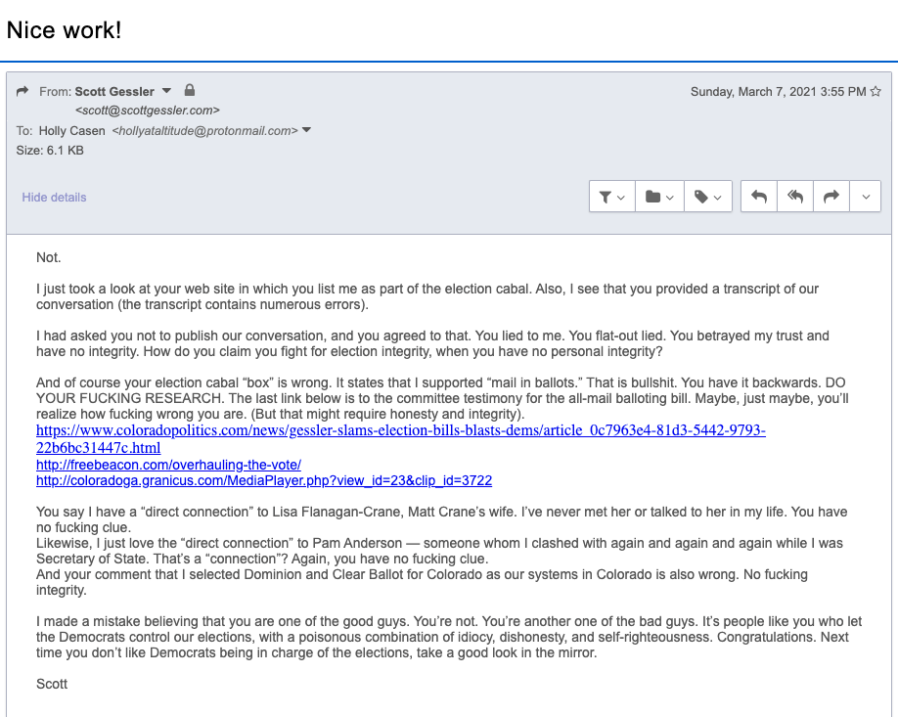Click the encryption lock icon beside sender
The image size is (898, 717).
[190, 91]
